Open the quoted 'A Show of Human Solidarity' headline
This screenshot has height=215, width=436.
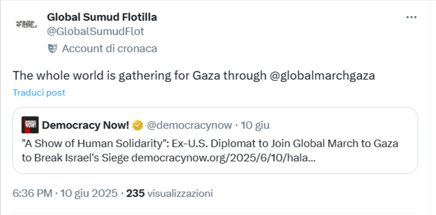(210, 144)
